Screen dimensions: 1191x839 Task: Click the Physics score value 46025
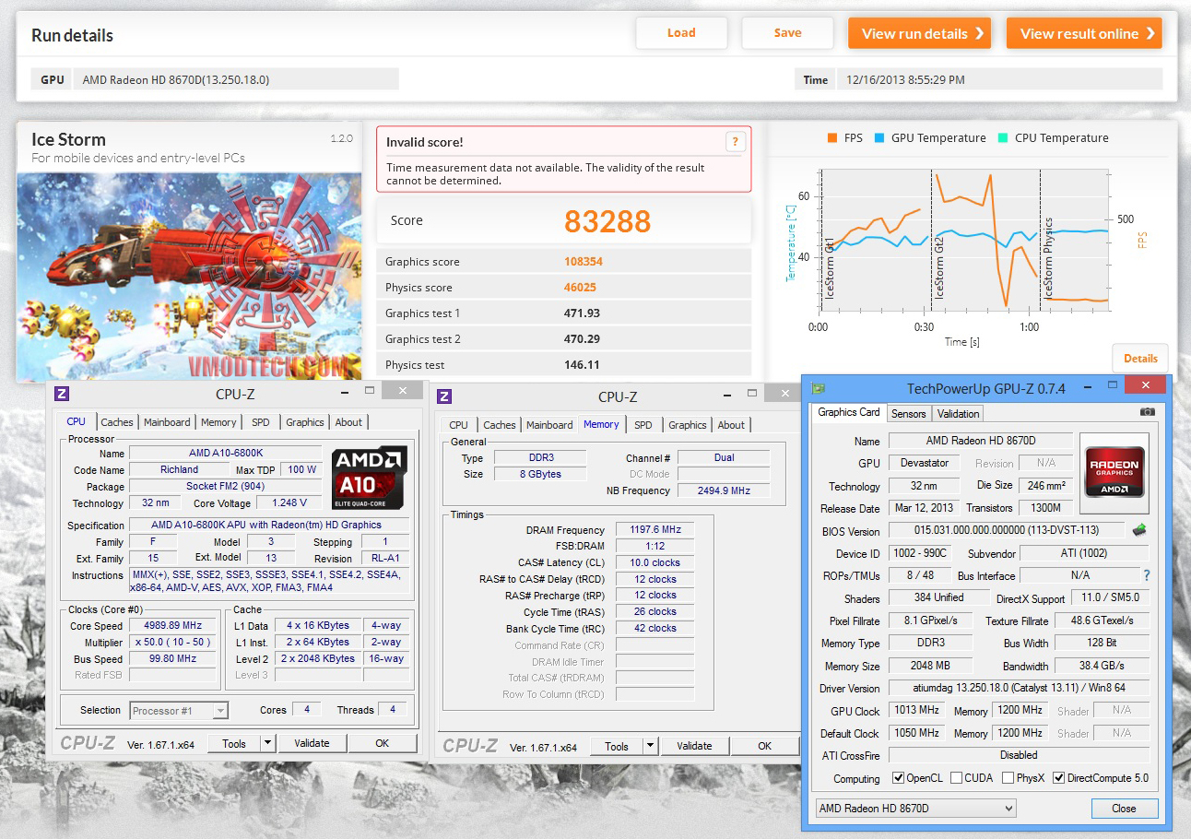[x=580, y=288]
